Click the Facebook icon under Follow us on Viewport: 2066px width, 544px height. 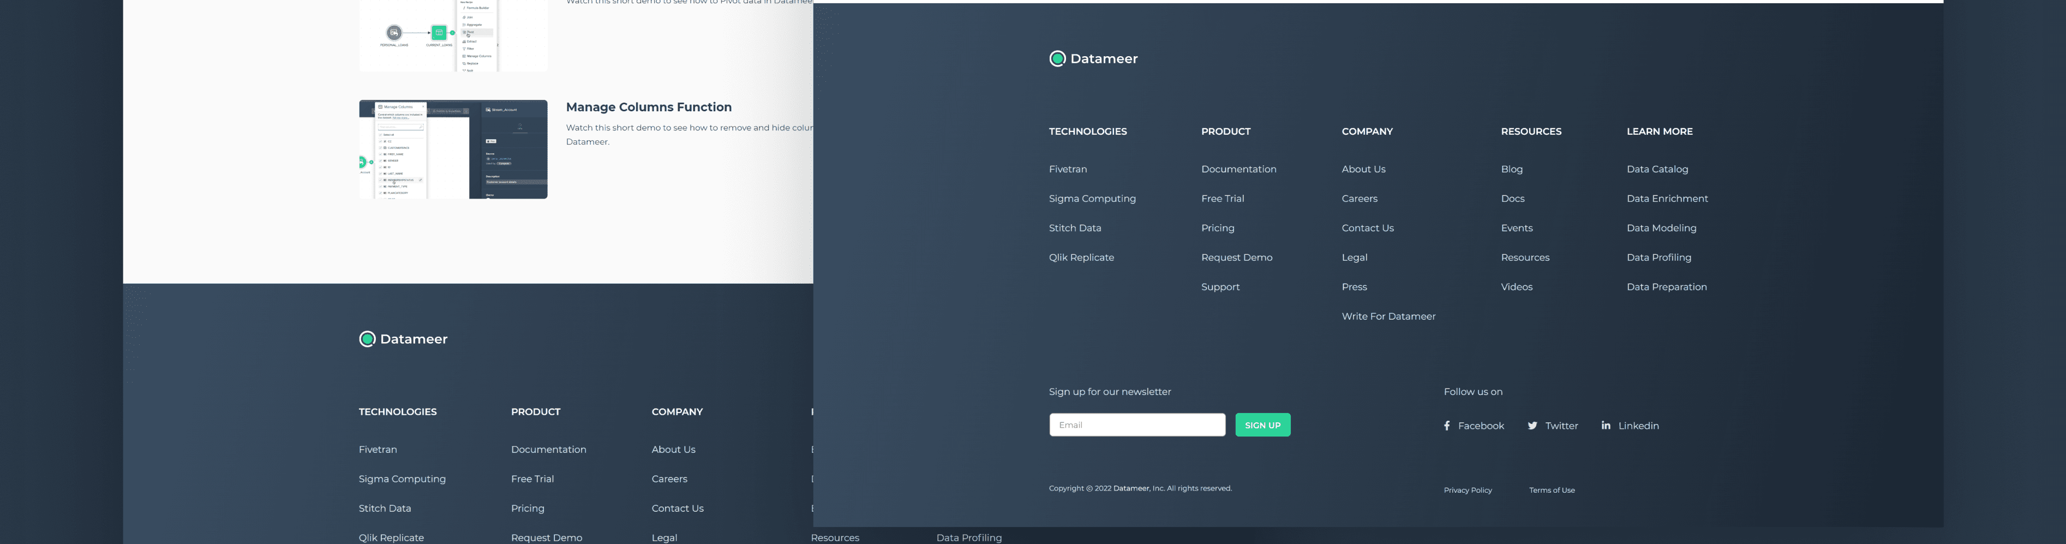click(1447, 426)
